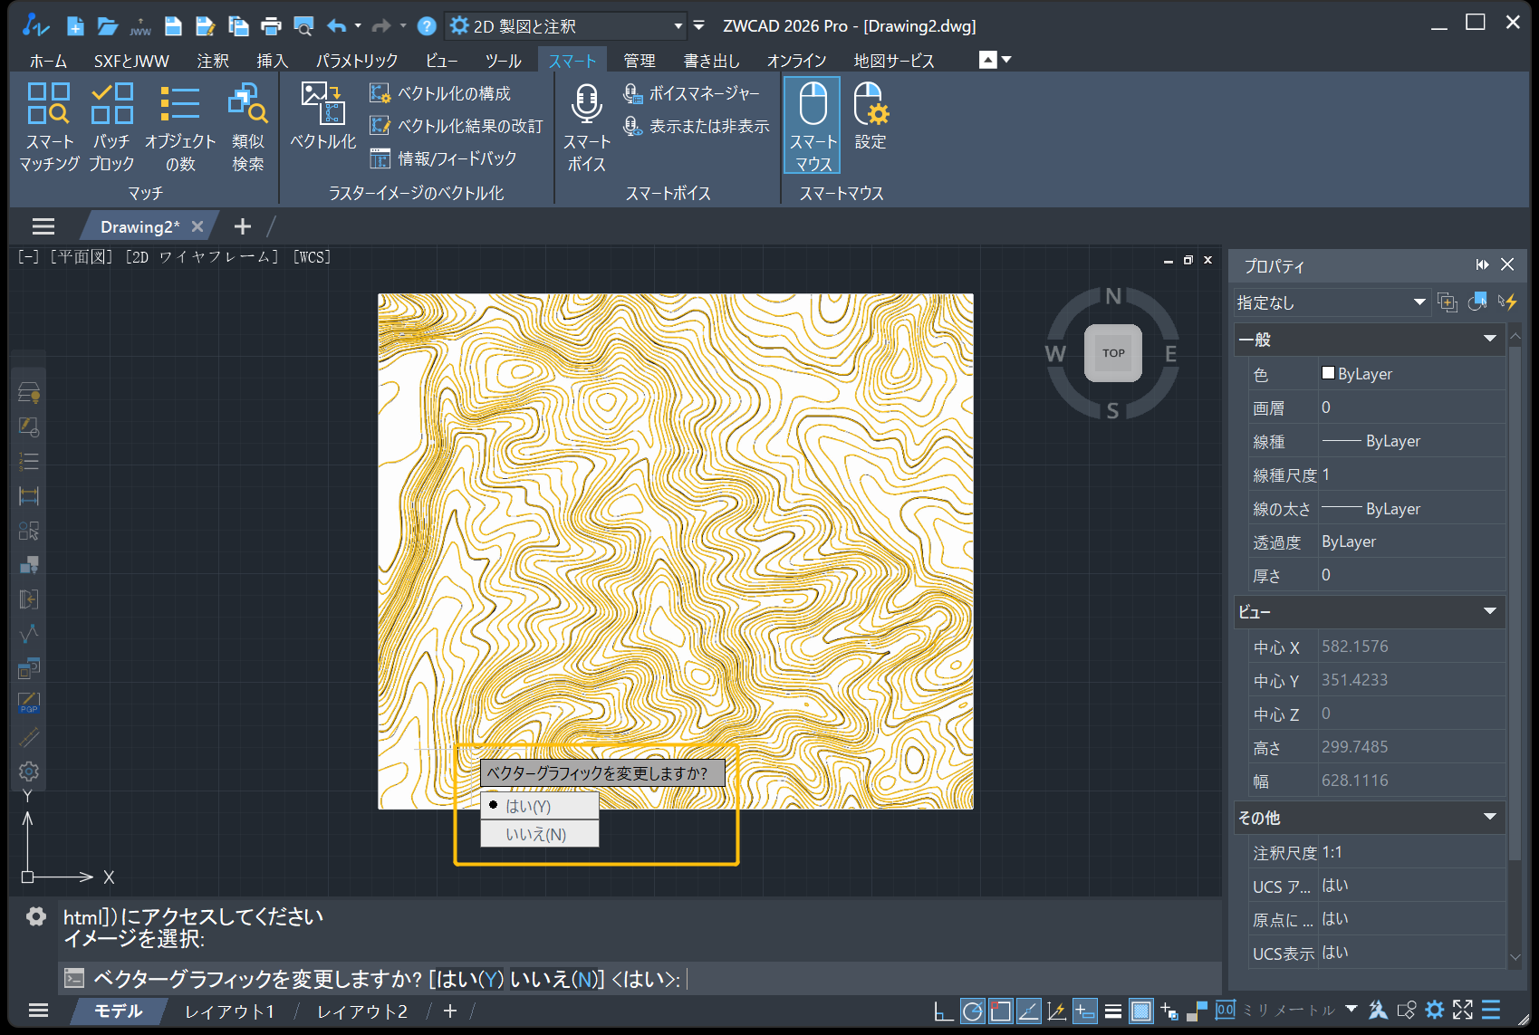
Task: Save the drawing with the disk icon
Action: click(x=173, y=26)
